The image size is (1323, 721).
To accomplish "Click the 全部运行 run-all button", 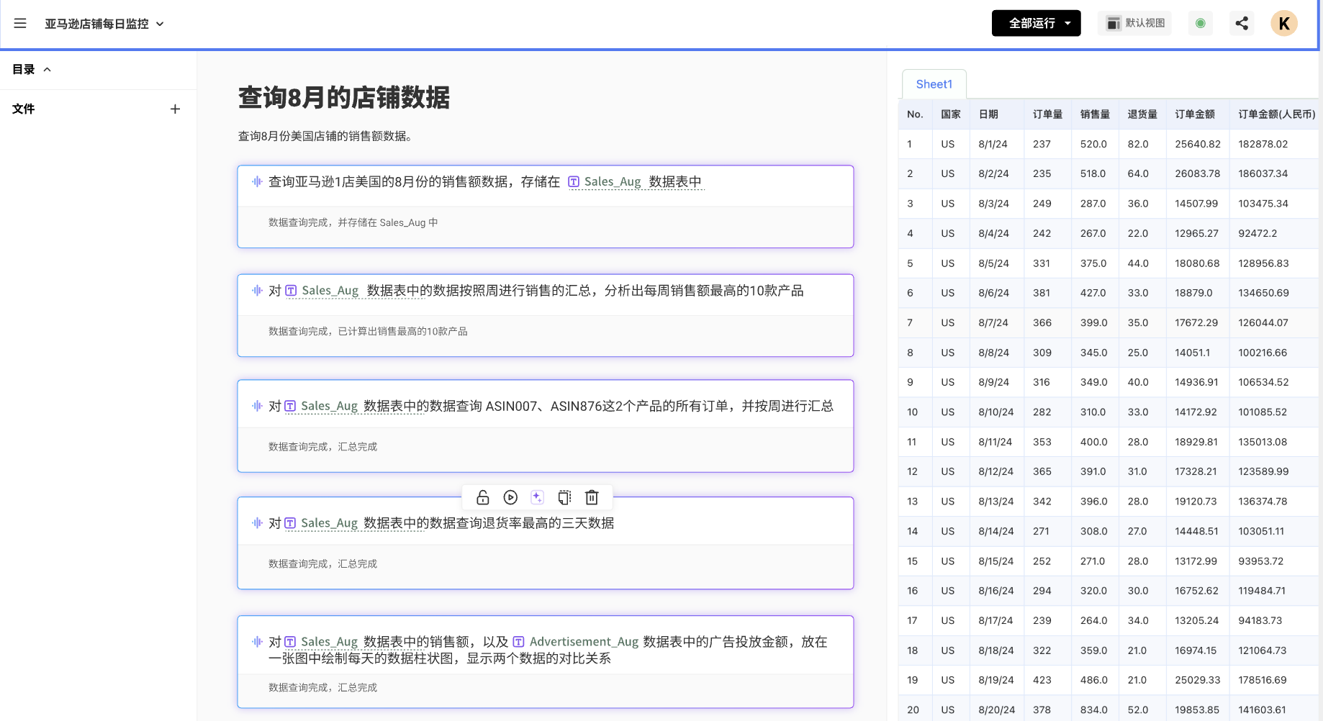I will (x=1036, y=23).
